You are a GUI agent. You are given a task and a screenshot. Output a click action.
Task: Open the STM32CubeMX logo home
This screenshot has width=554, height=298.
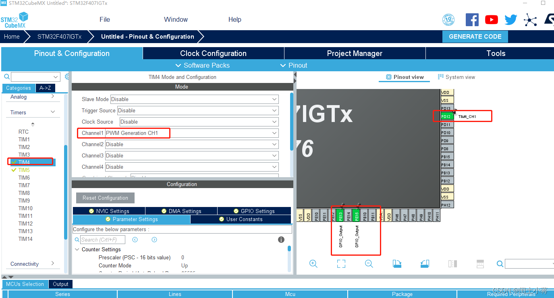click(15, 19)
